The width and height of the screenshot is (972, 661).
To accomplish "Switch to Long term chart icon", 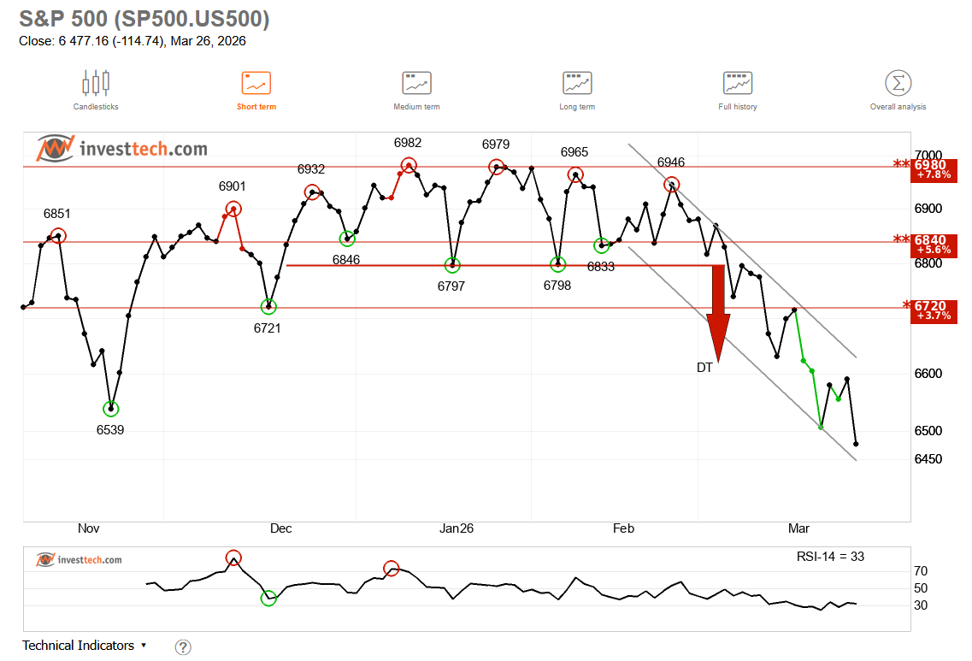I will tap(577, 83).
